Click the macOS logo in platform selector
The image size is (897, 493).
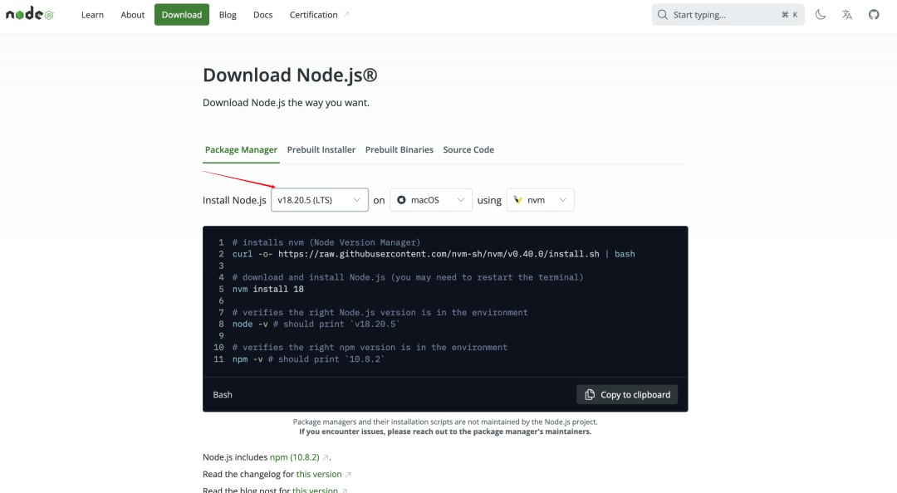click(401, 200)
